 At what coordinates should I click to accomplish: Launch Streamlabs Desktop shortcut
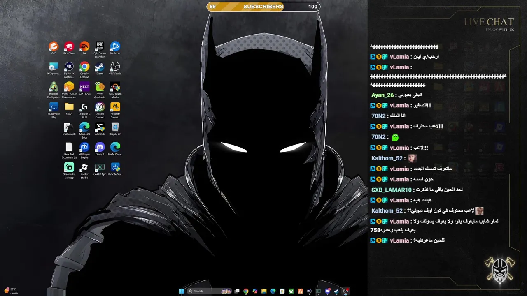(69, 171)
